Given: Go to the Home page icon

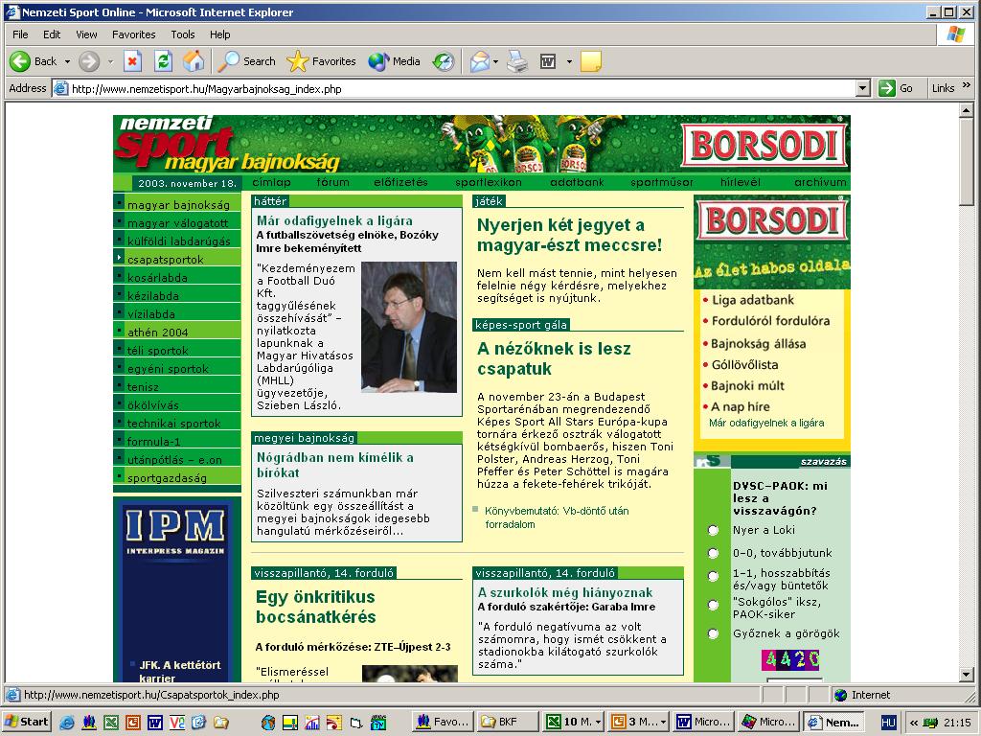Looking at the screenshot, I should coord(194,61).
